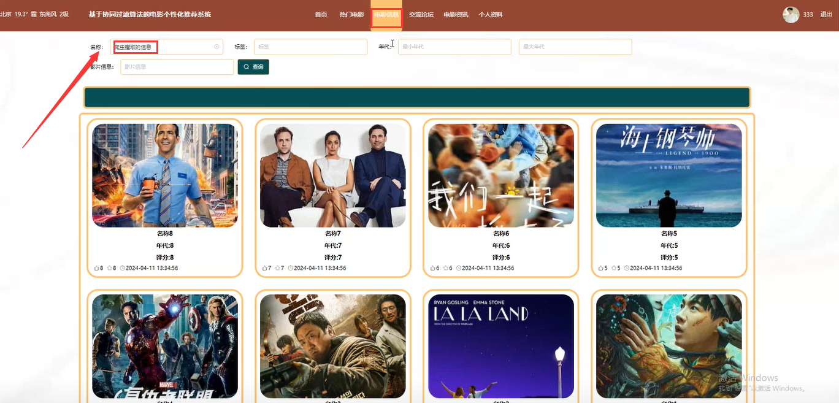
Task: Focus the 名称 input field
Action: pos(166,47)
